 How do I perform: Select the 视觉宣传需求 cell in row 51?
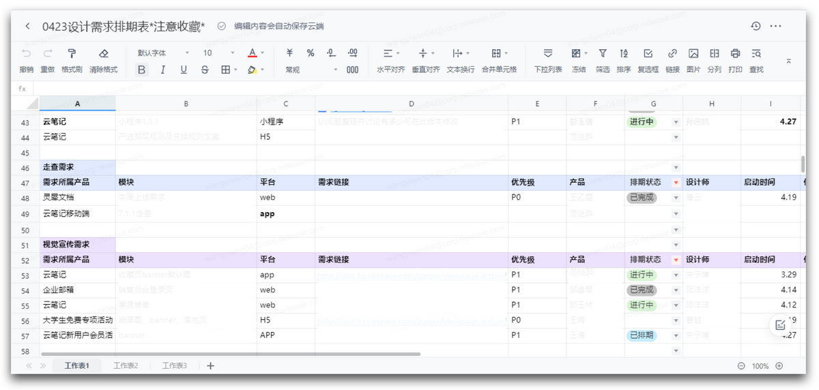[x=77, y=244]
